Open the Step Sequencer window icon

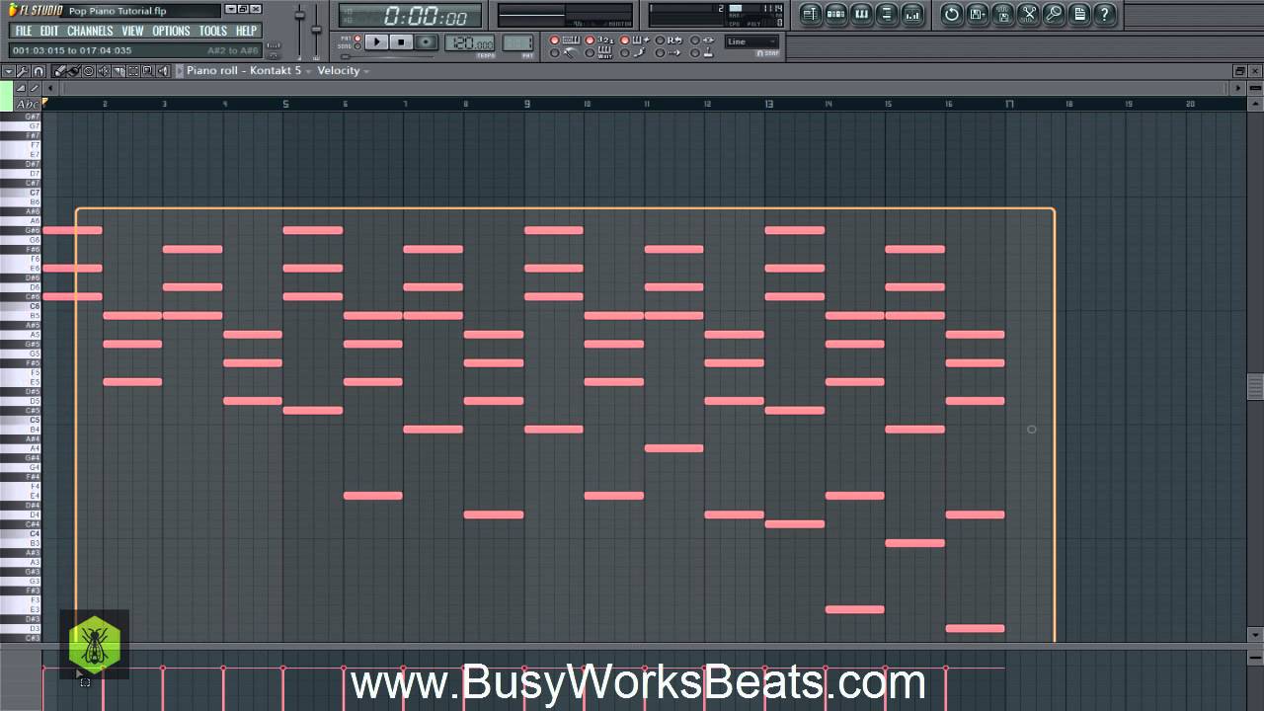835,14
